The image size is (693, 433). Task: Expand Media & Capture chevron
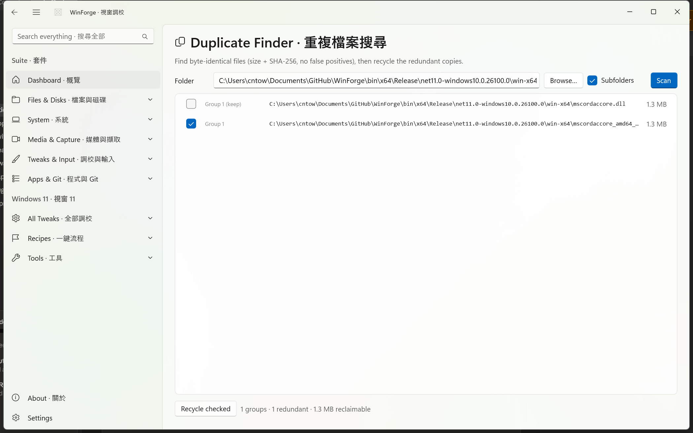150,139
